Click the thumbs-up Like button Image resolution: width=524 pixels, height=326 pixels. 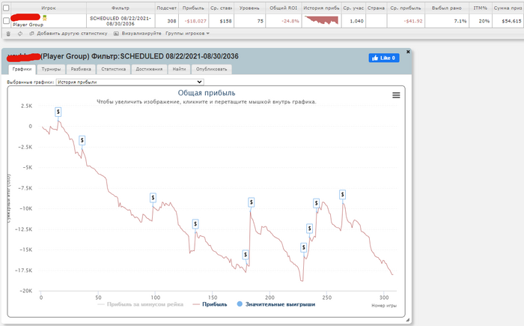coord(384,58)
